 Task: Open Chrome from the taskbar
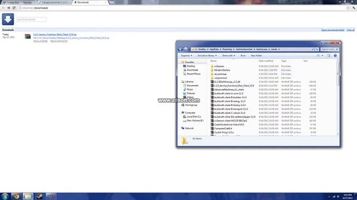[x=16, y=196]
